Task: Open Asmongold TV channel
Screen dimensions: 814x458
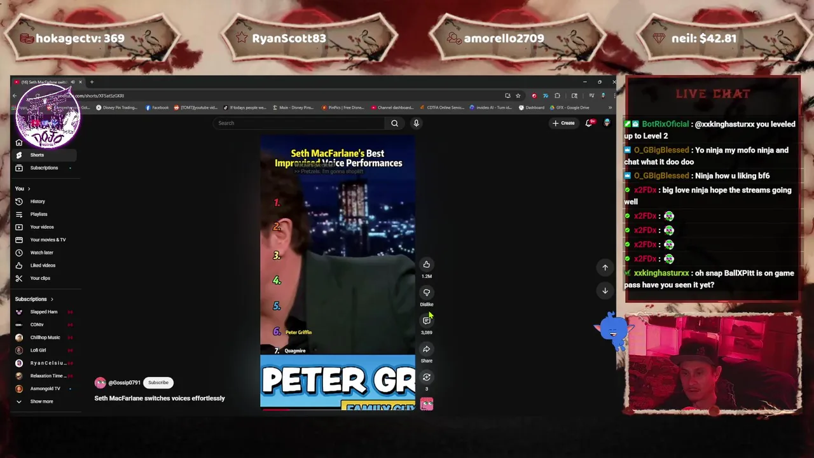Action: 45,389
